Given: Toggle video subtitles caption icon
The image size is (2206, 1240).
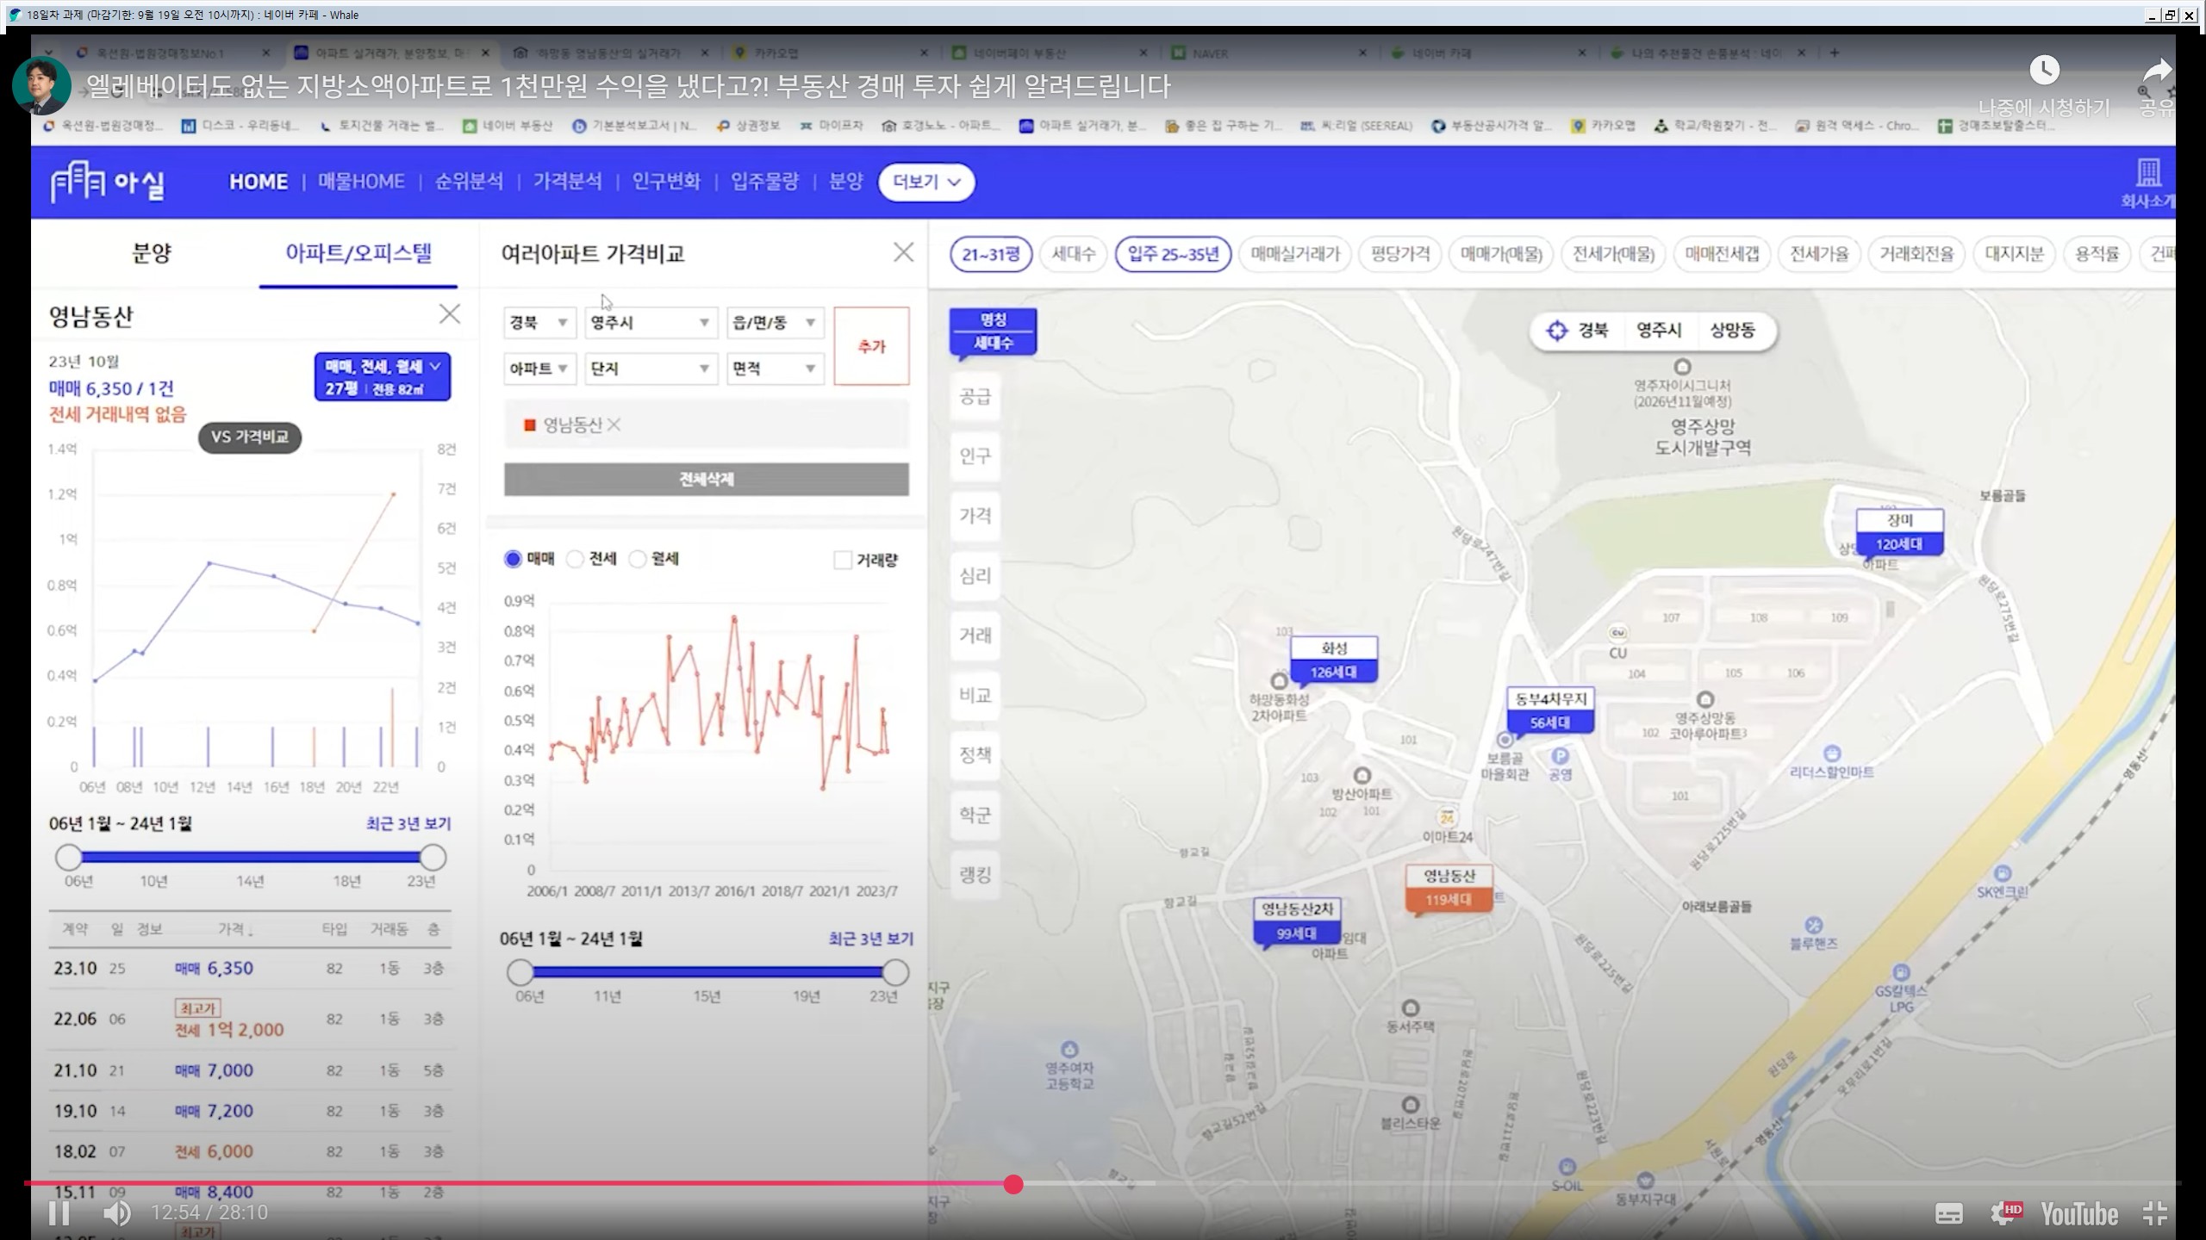Looking at the screenshot, I should click(x=1948, y=1213).
